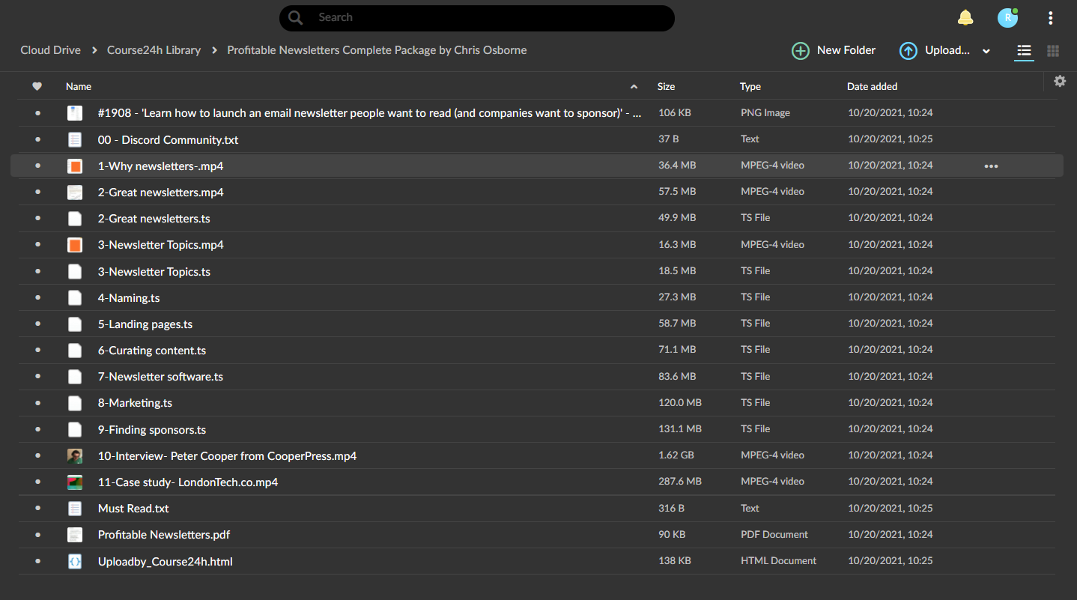This screenshot has width=1077, height=600.
Task: Toggle favourite dot for 6-Curating content.ts
Action: 37,351
